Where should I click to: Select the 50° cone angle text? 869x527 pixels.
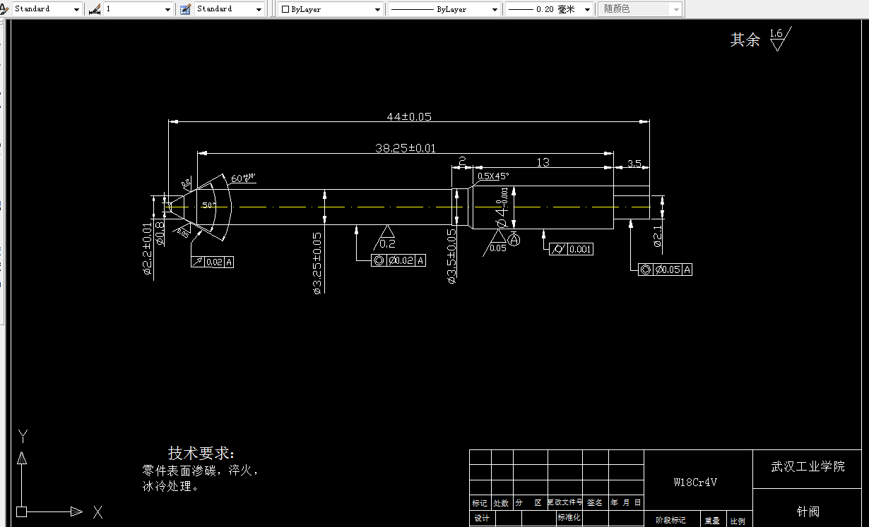click(209, 206)
